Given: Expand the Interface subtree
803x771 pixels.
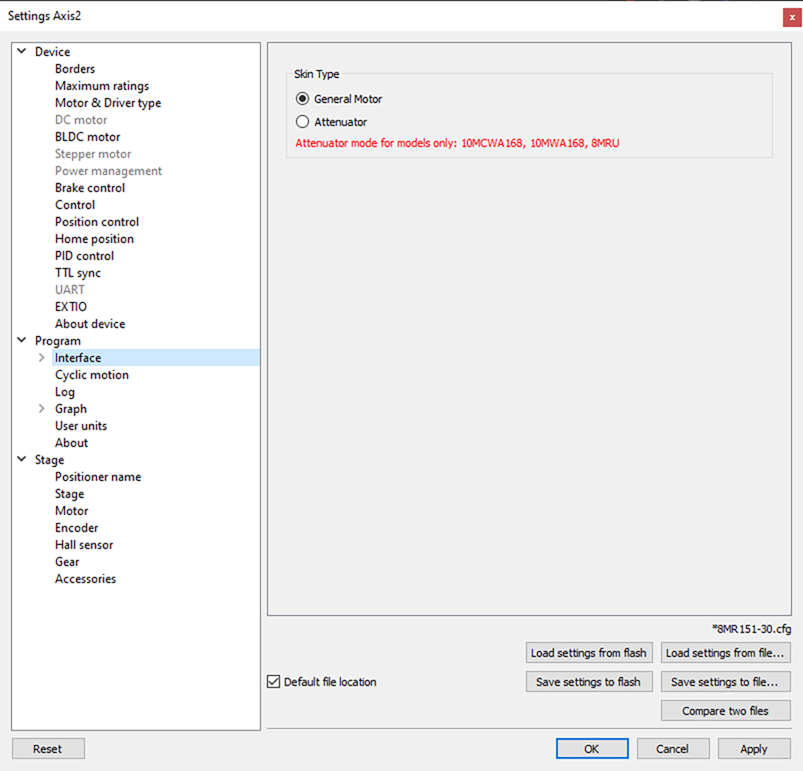Looking at the screenshot, I should point(42,358).
